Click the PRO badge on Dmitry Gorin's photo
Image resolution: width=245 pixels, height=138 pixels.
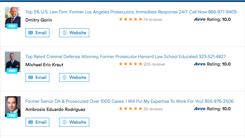pos(12,26)
